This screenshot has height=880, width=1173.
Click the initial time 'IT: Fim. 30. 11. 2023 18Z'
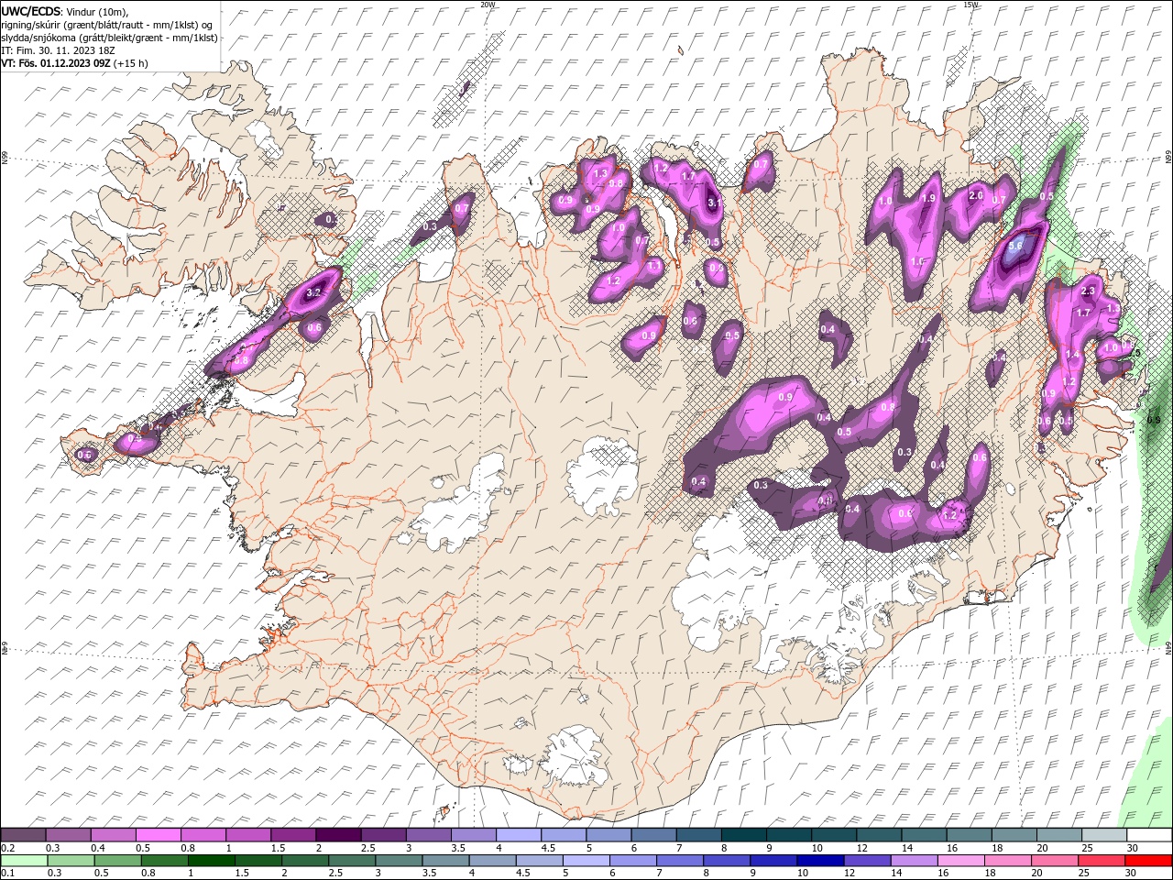click(58, 50)
